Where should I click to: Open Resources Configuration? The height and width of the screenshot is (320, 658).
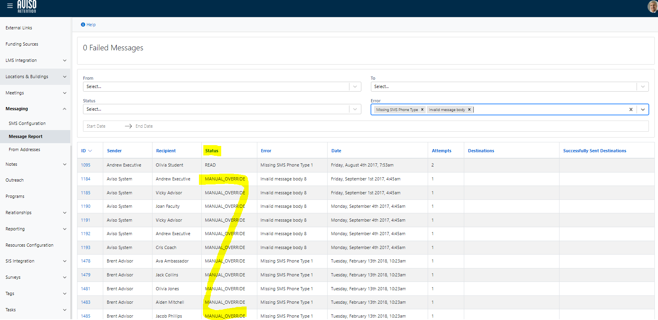pos(29,245)
